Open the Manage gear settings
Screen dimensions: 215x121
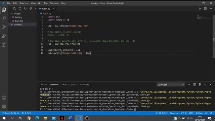pyautogui.click(x=4, y=106)
